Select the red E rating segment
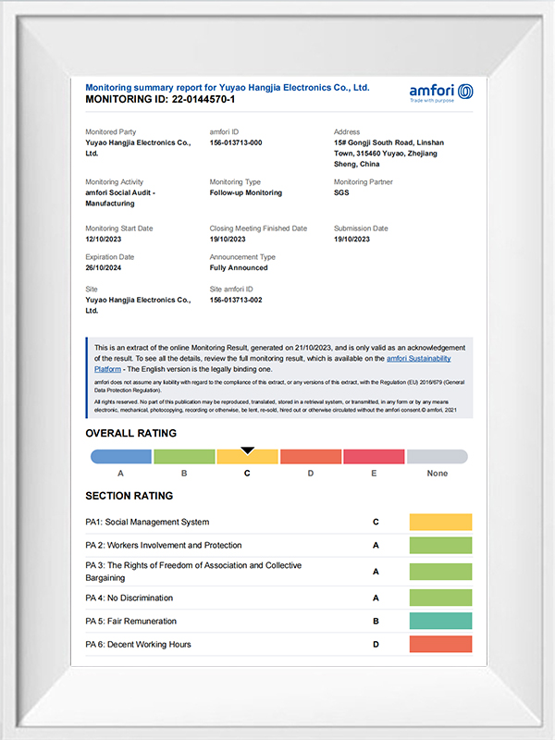555x740 pixels. (374, 457)
